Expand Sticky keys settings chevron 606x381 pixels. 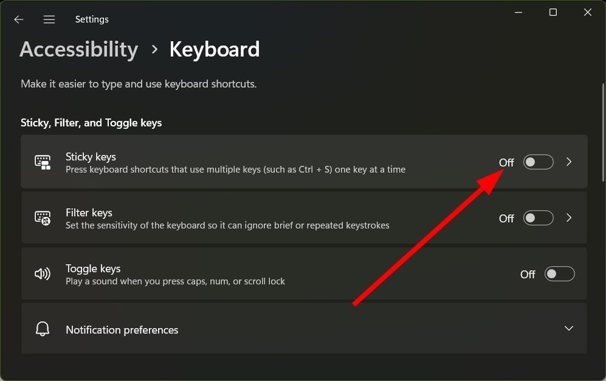pos(569,162)
